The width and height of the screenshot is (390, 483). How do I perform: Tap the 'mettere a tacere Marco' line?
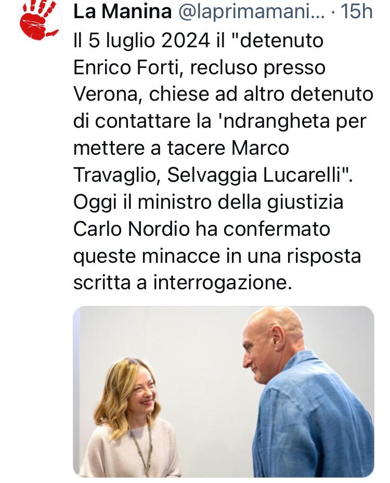tap(181, 148)
